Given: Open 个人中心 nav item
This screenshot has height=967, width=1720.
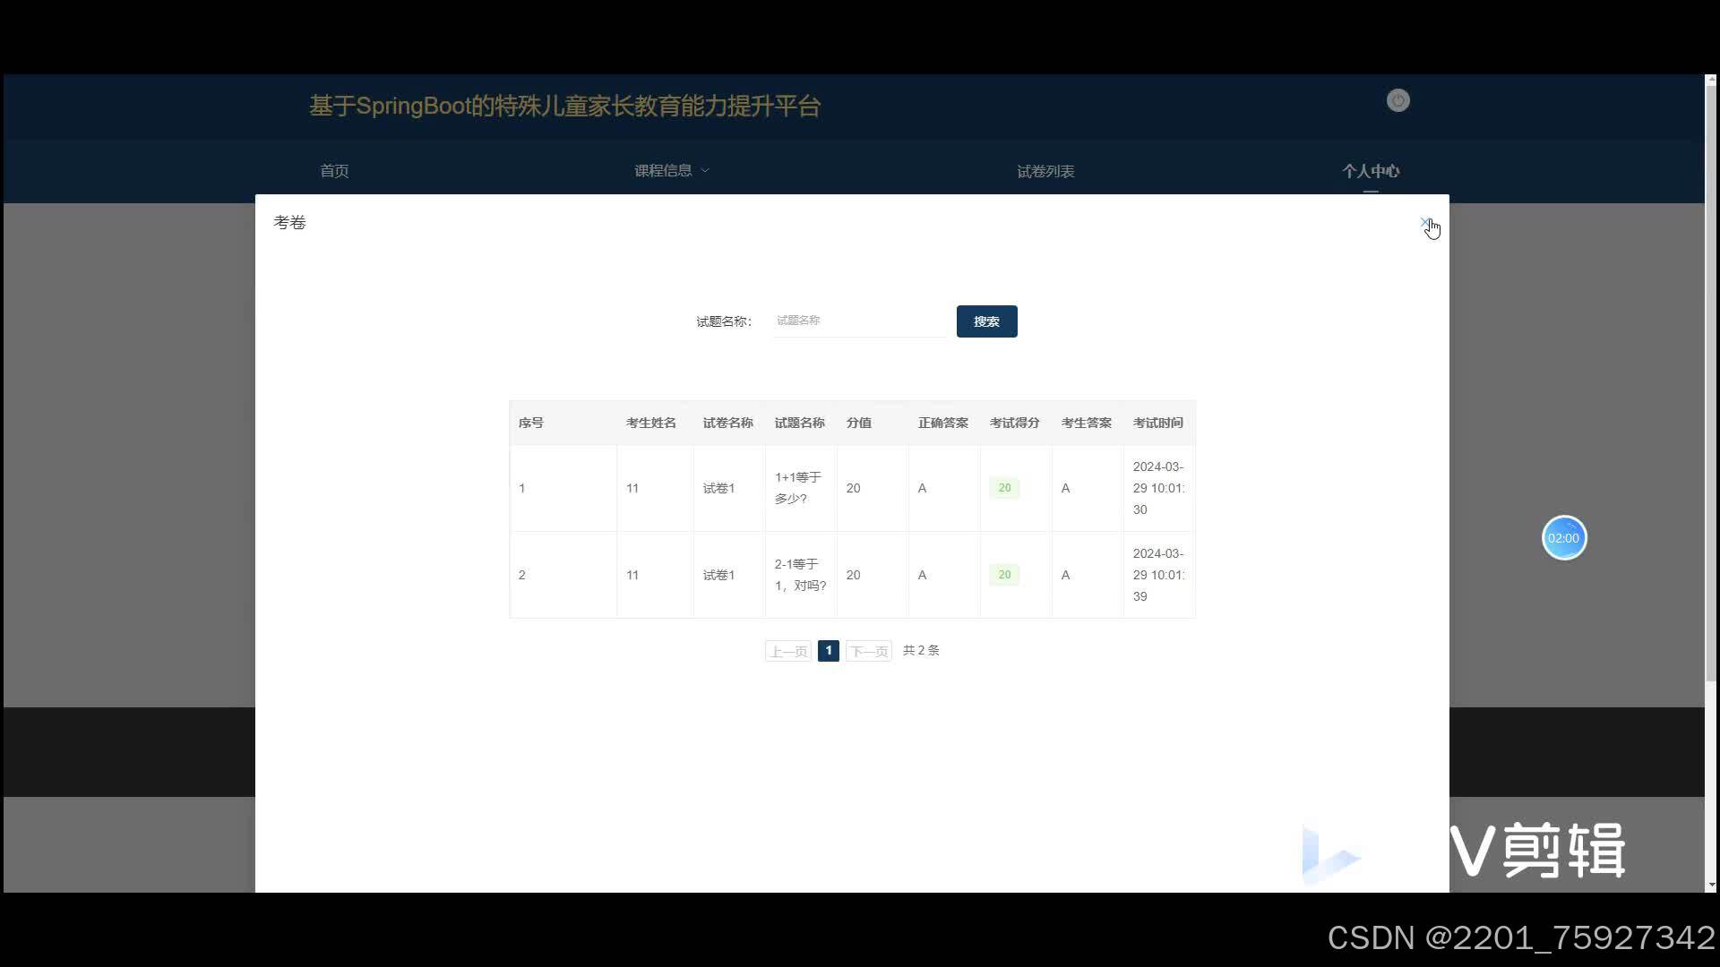Looking at the screenshot, I should [x=1370, y=171].
